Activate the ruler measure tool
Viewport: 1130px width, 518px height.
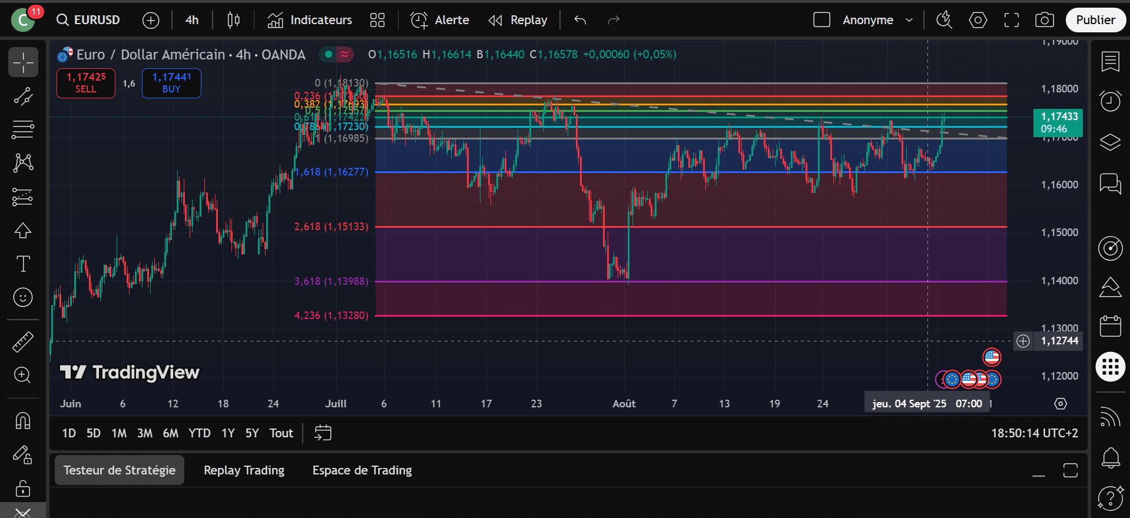point(23,342)
